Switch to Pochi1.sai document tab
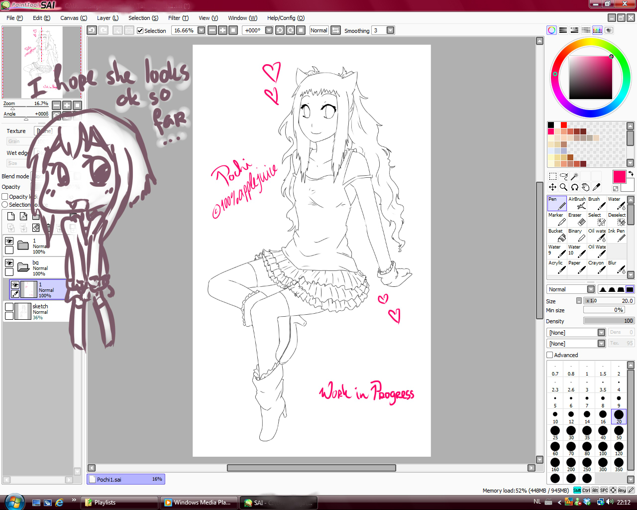Image resolution: width=637 pixels, height=510 pixels. pos(125,479)
